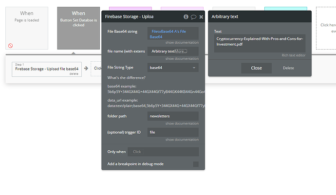This screenshot has width=336, height=195.
Task: Click the red disabled icon on Page is loaded event
Action: click(x=11, y=46)
